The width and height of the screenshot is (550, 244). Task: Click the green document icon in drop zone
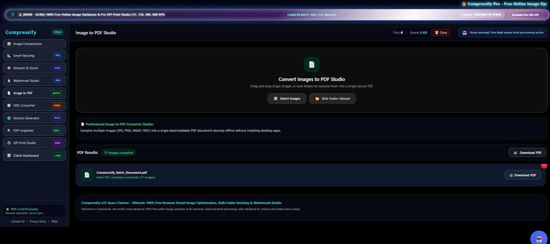[x=312, y=65]
